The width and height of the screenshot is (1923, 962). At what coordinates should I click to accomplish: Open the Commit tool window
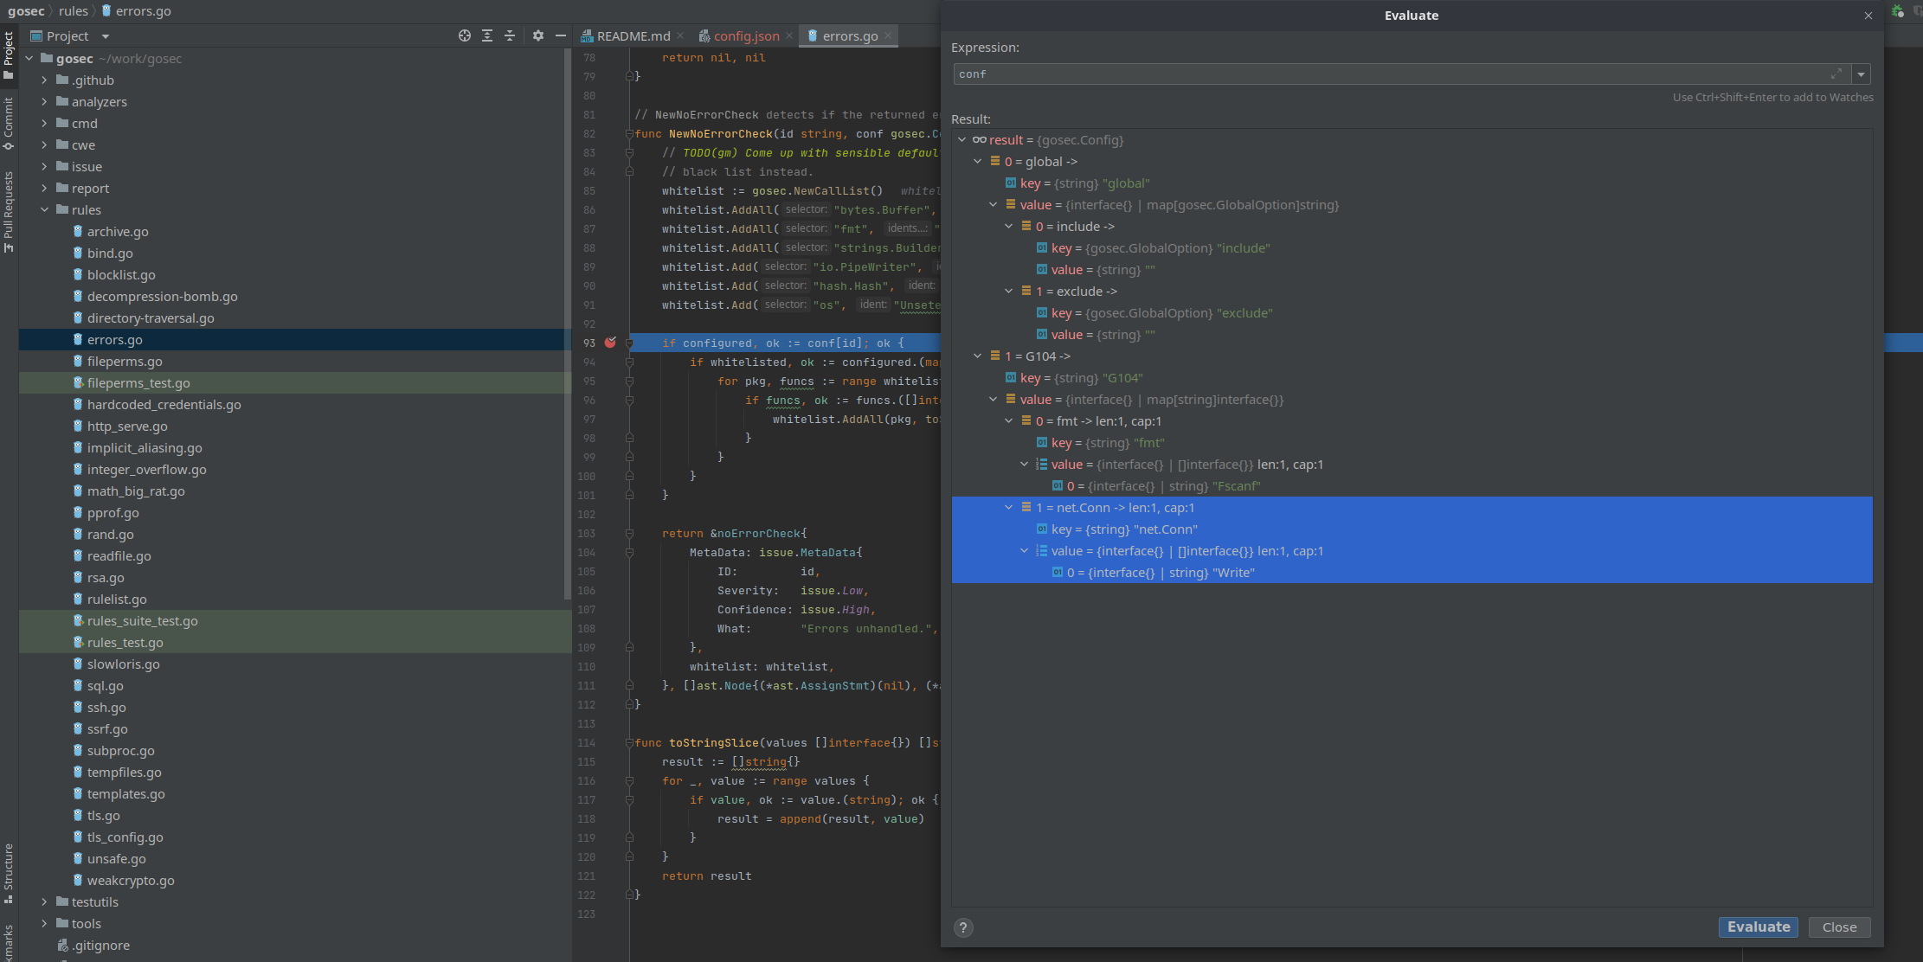click(9, 123)
